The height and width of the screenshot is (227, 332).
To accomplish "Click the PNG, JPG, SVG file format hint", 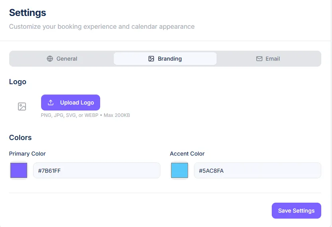I will coord(85,115).
